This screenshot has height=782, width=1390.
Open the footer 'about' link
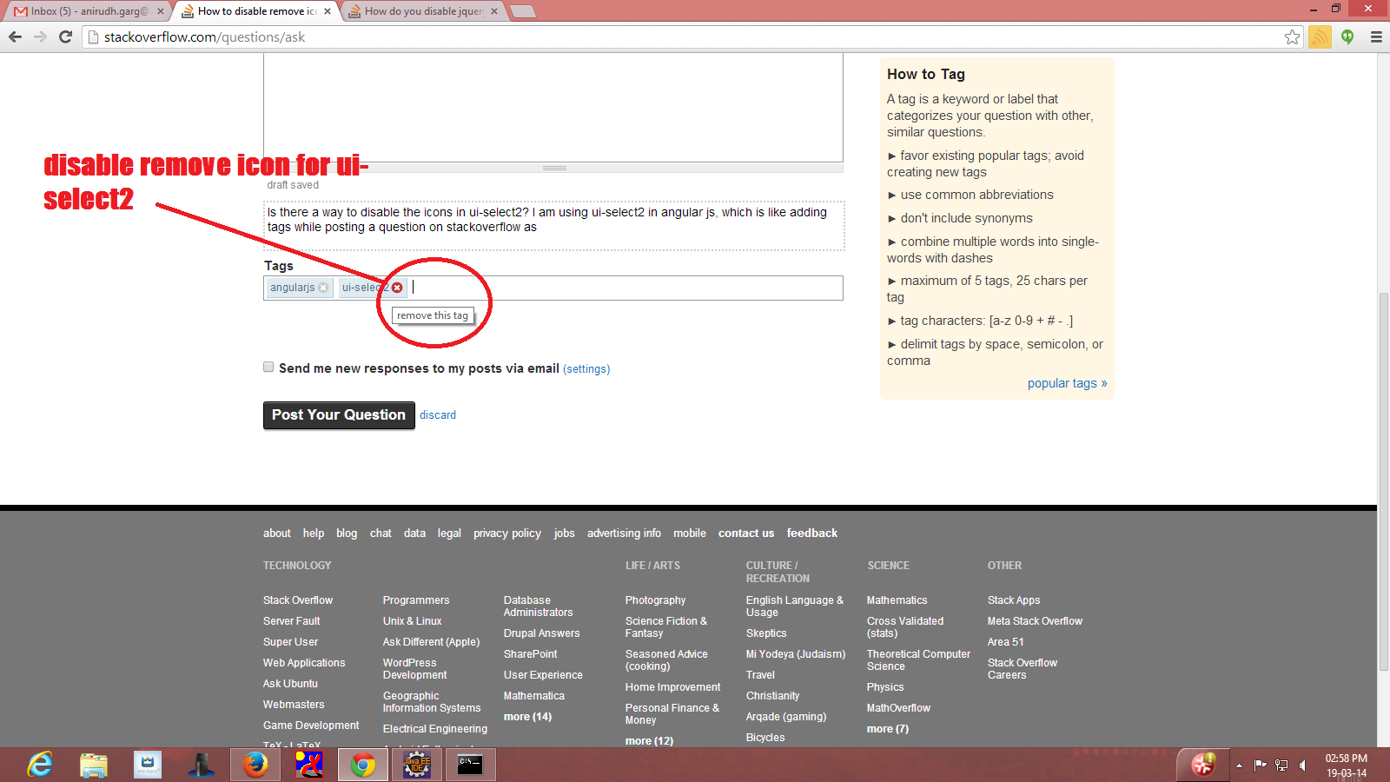tap(277, 533)
